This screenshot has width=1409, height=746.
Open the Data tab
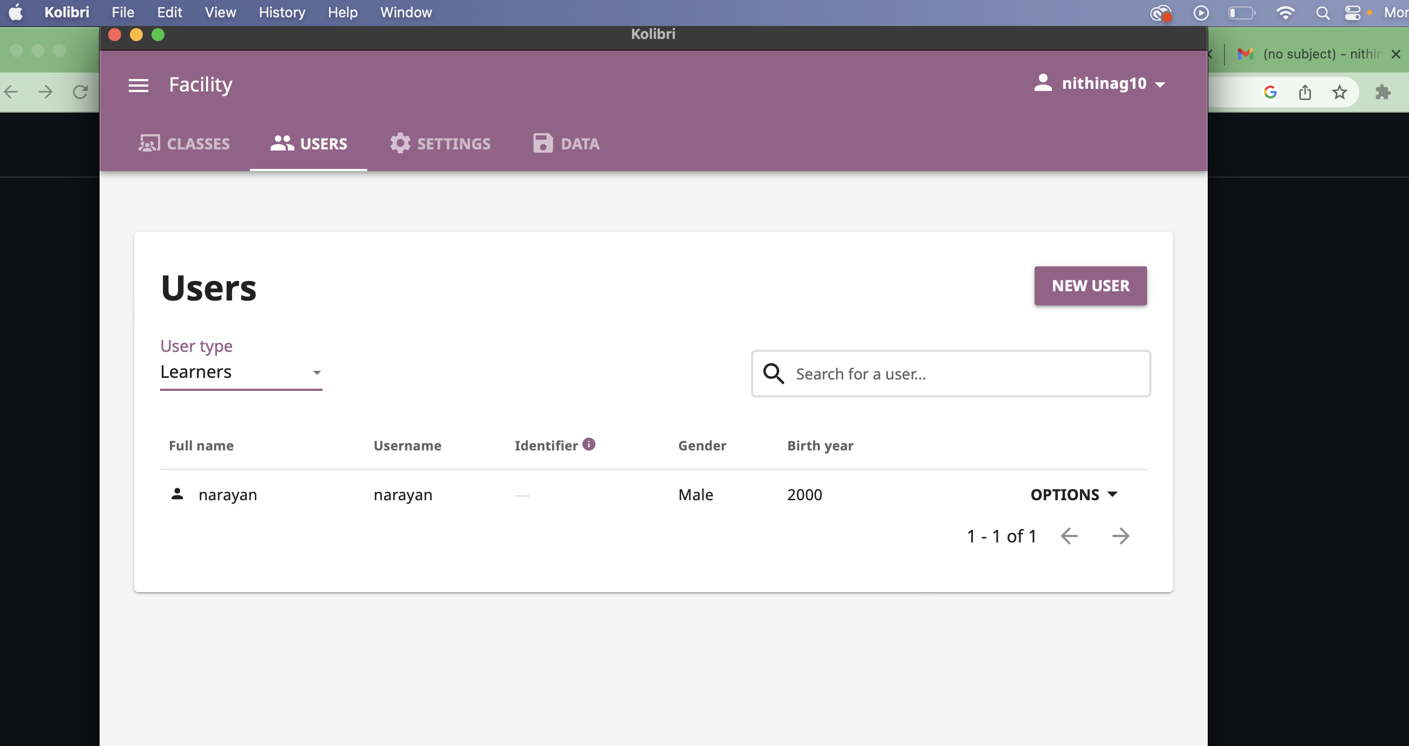566,143
